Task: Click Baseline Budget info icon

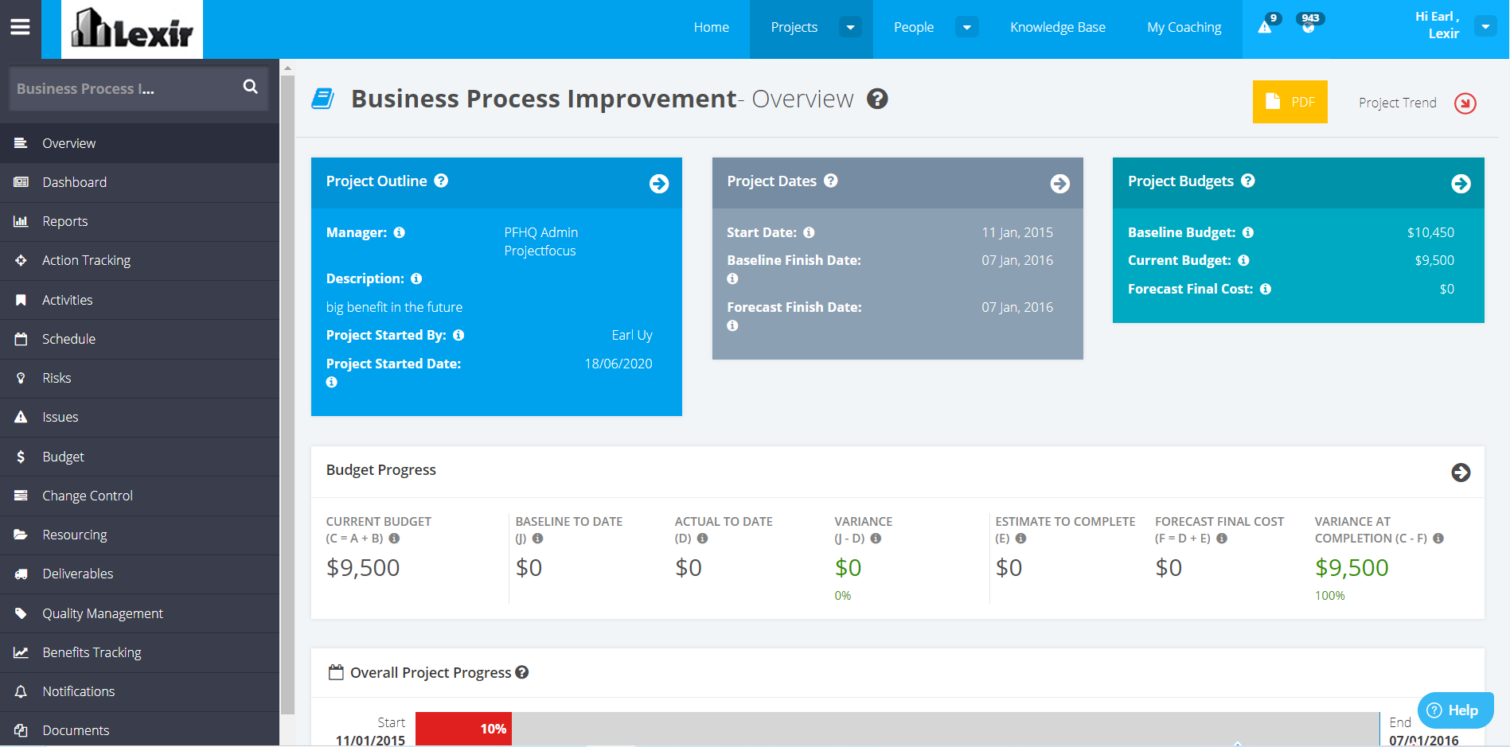Action: 1248,232
